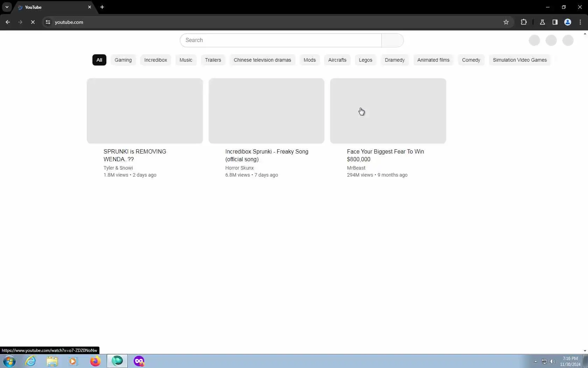Open a new browser tab
The image size is (588, 368).
click(102, 7)
